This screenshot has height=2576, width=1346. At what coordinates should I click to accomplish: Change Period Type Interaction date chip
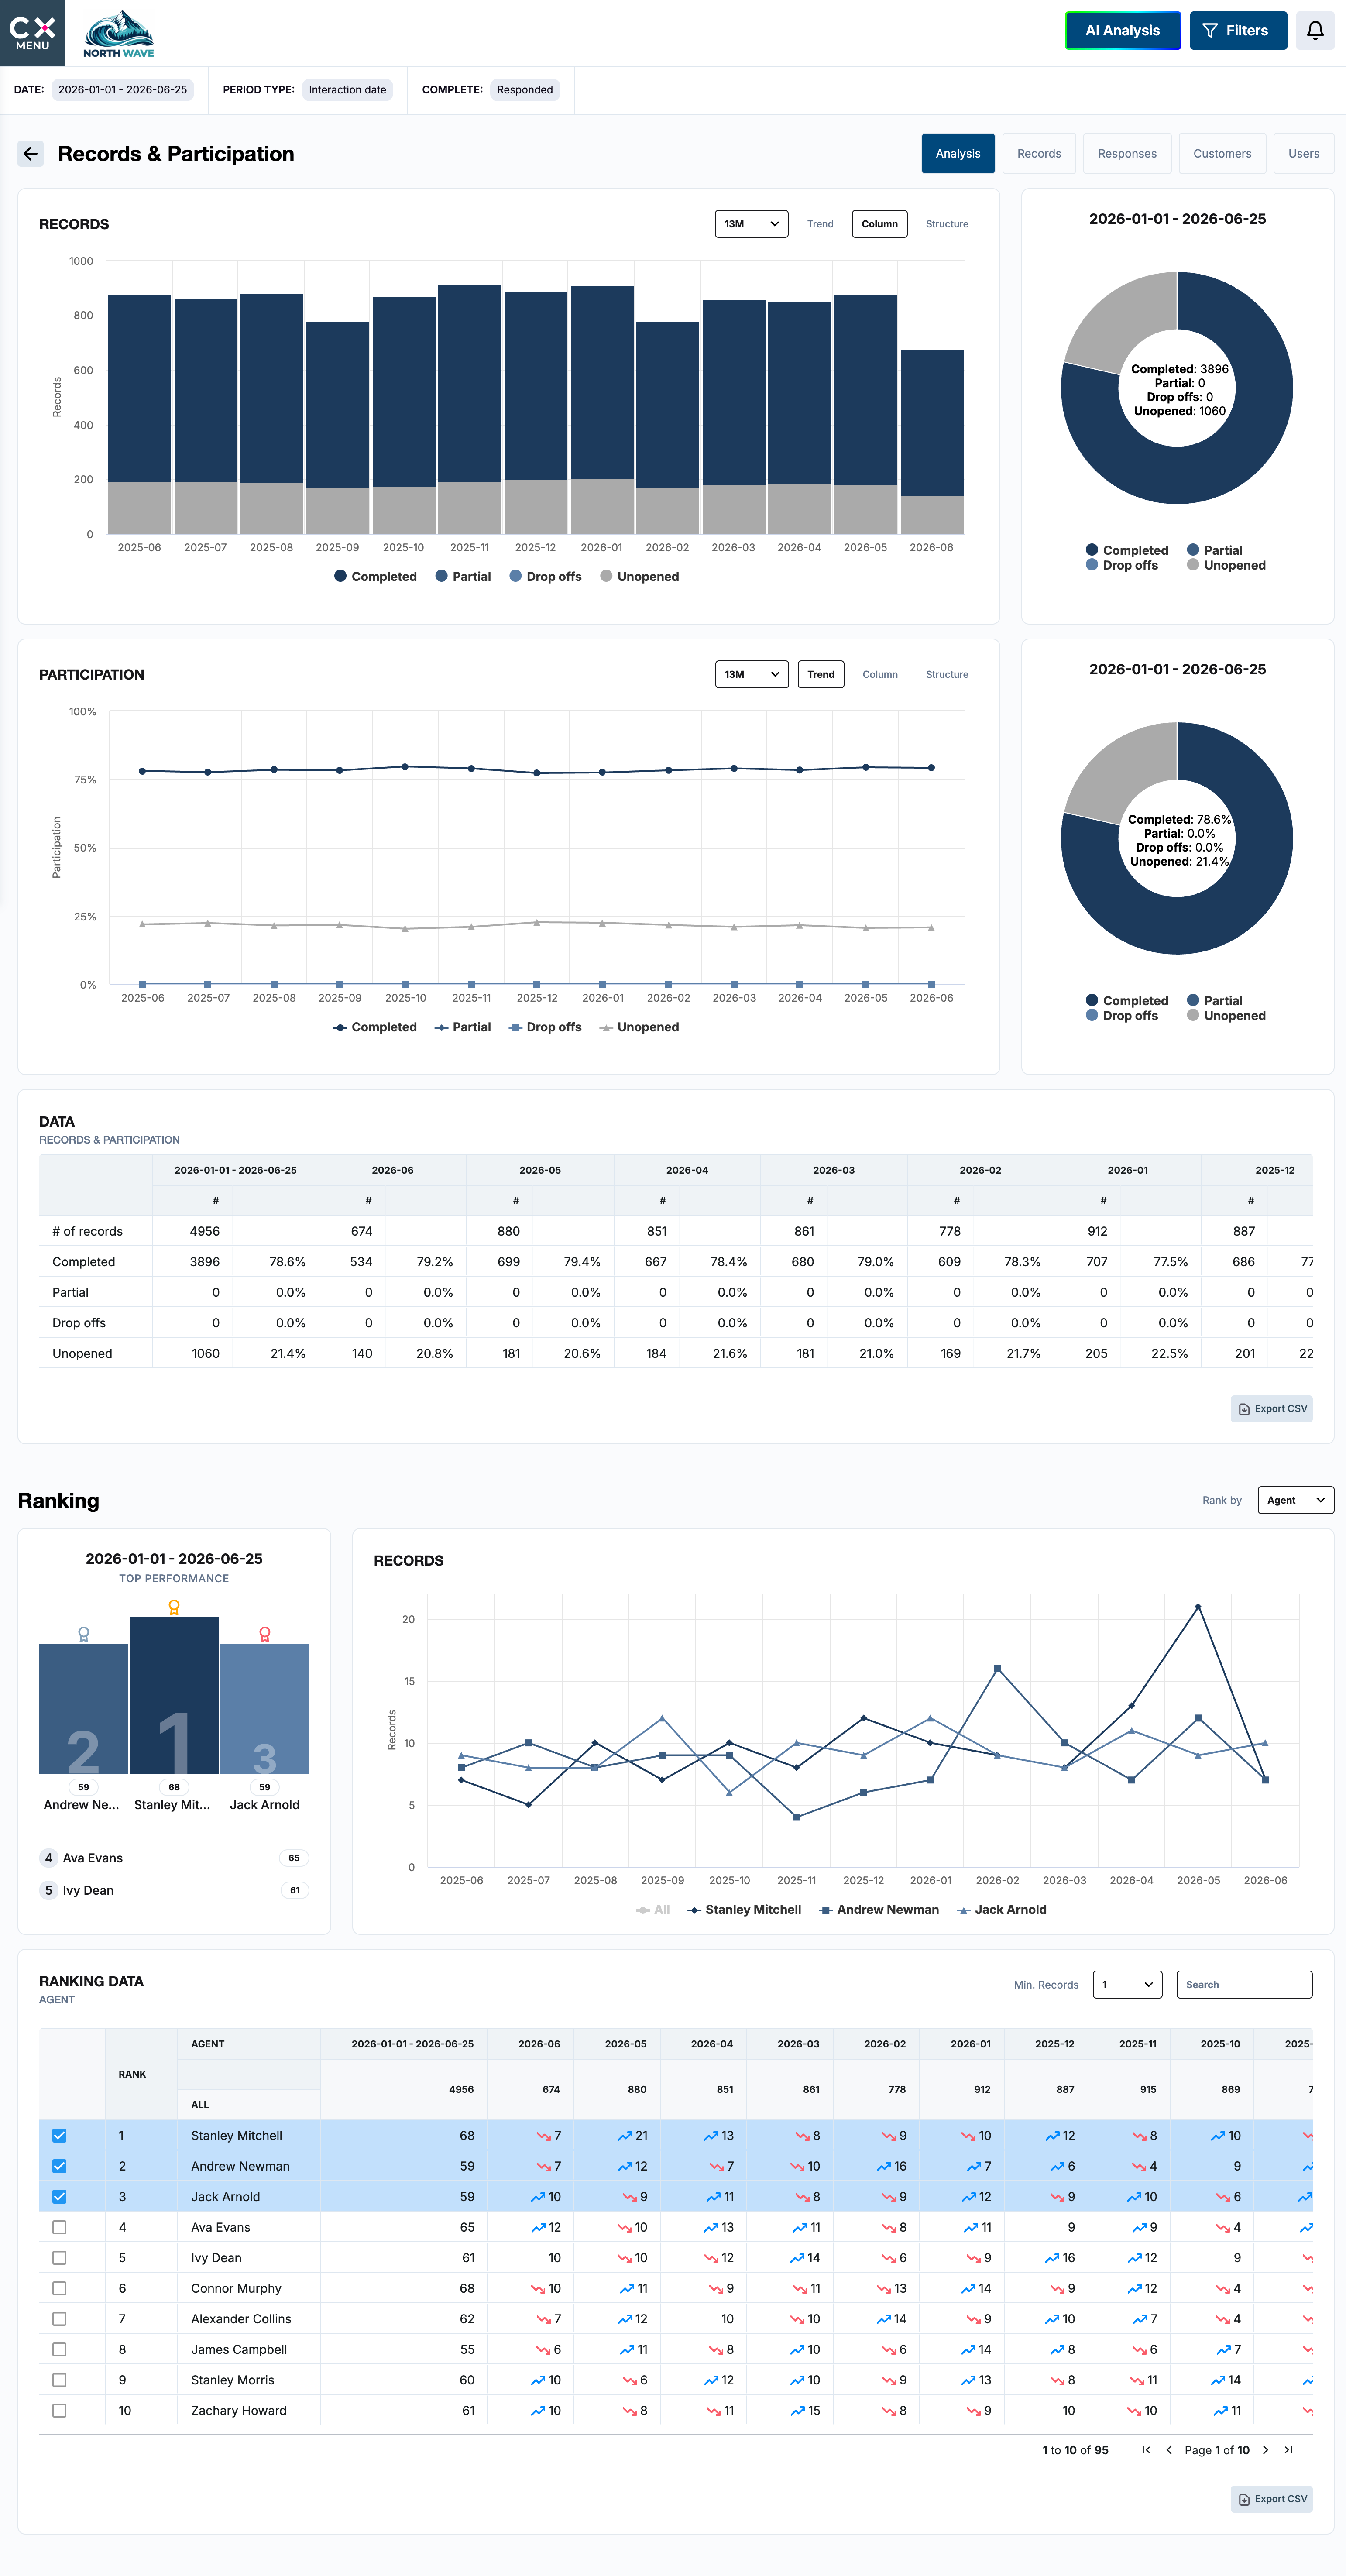coord(347,90)
